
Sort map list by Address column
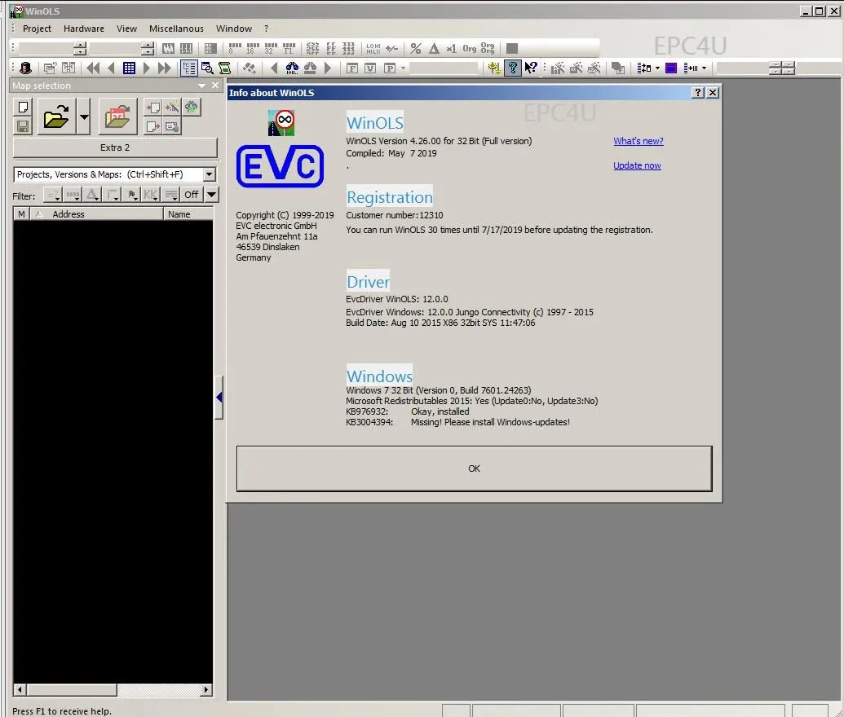97,214
